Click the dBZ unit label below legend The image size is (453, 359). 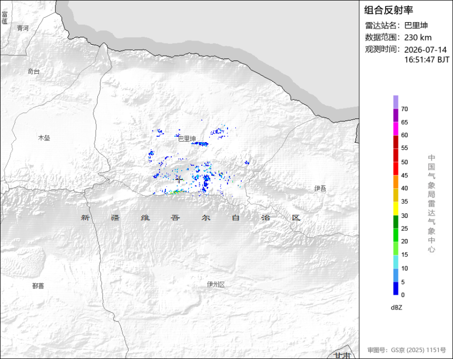click(x=396, y=307)
